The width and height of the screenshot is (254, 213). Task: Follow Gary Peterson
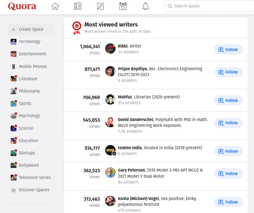229,174
